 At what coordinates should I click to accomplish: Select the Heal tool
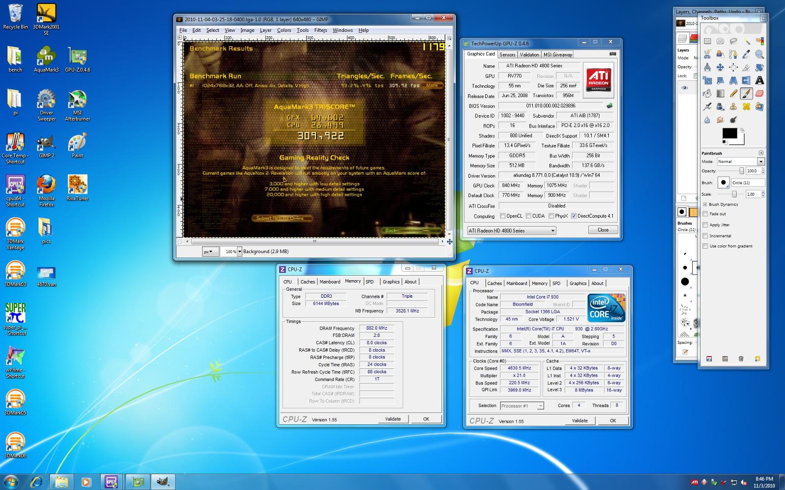(x=746, y=106)
